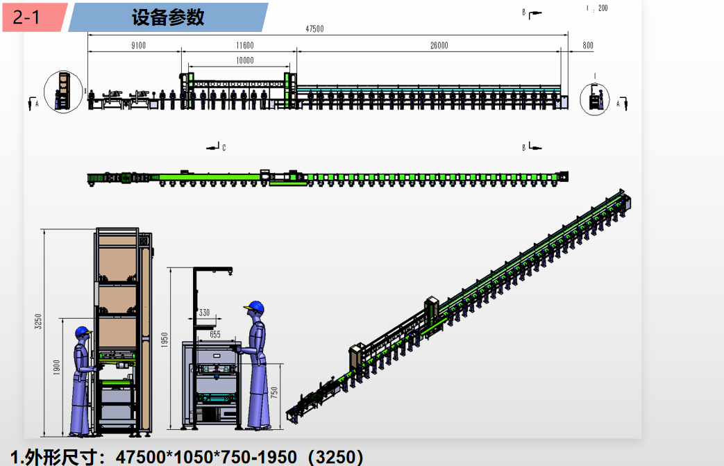Click the "330" dimension value
Viewport: 724px width, 466px height.
(204, 313)
